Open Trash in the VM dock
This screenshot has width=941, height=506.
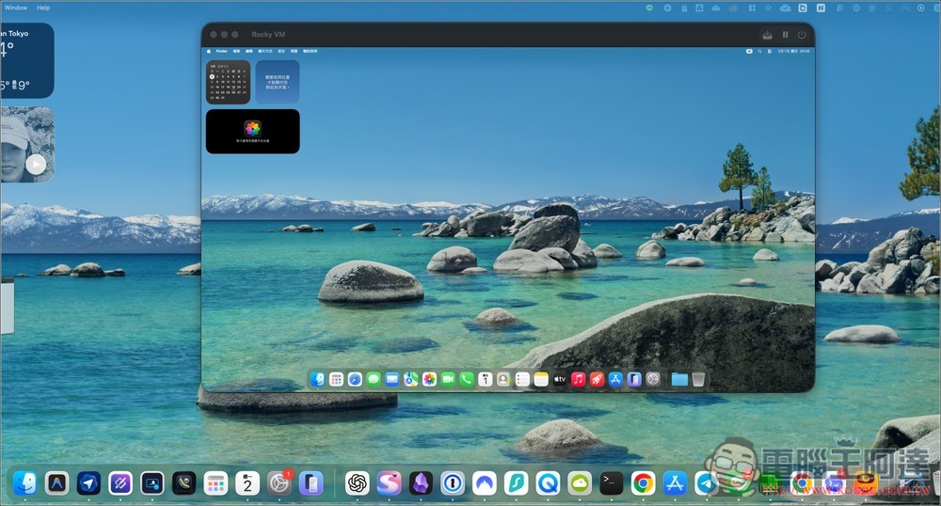(x=698, y=379)
